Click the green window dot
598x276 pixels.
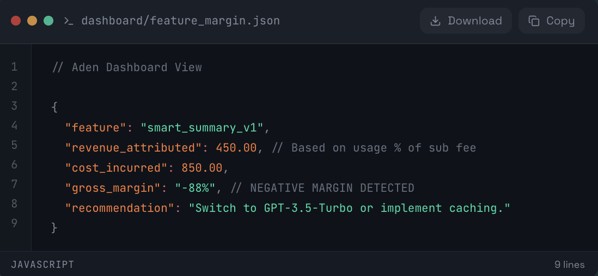point(48,21)
